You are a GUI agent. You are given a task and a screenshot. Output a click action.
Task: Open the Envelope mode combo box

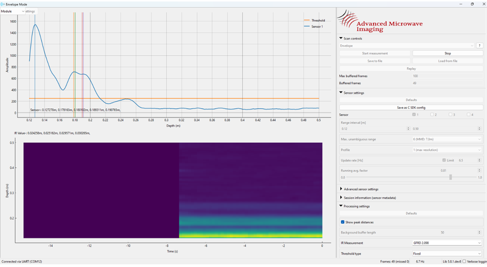(407, 46)
